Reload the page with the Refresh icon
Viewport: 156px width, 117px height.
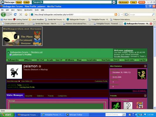(15, 15)
